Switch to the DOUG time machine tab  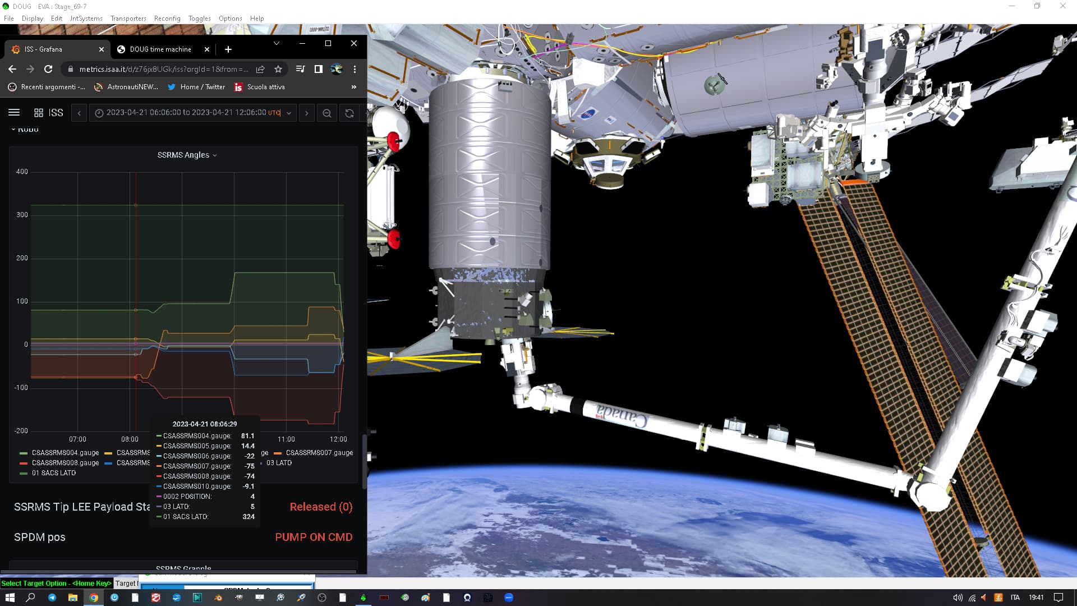click(160, 49)
